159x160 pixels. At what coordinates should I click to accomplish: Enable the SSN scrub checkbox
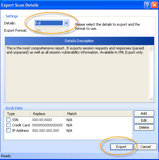8,120
